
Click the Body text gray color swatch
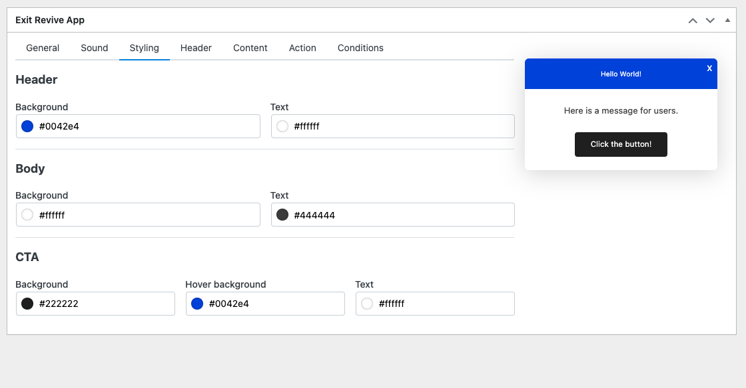pyautogui.click(x=282, y=215)
